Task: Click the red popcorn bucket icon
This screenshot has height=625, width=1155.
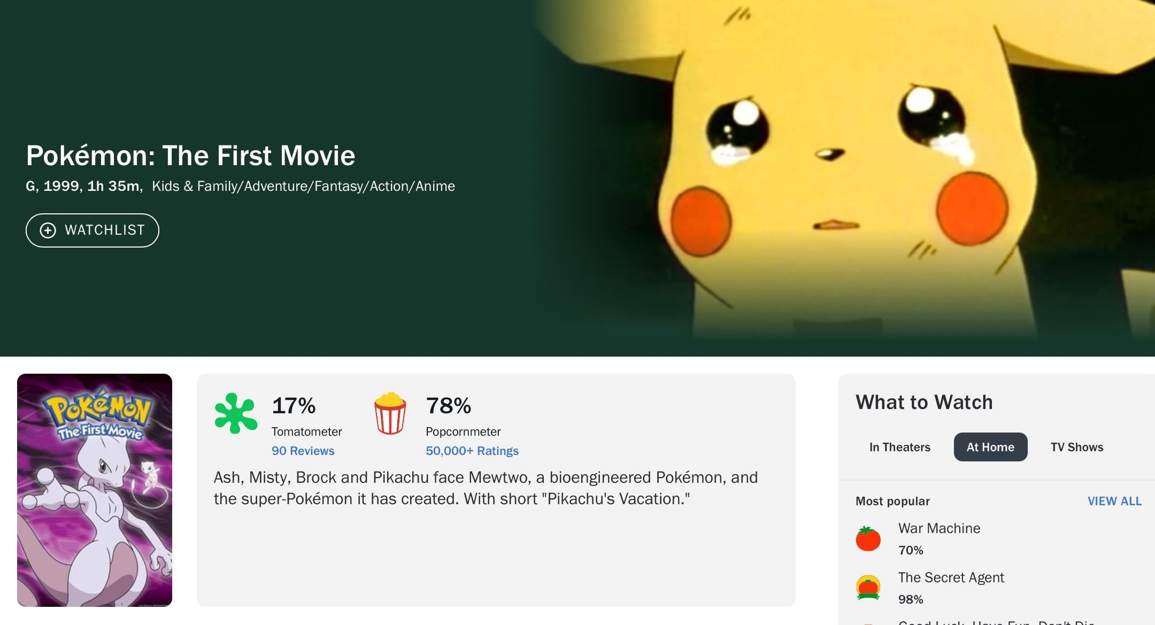Action: pyautogui.click(x=390, y=413)
